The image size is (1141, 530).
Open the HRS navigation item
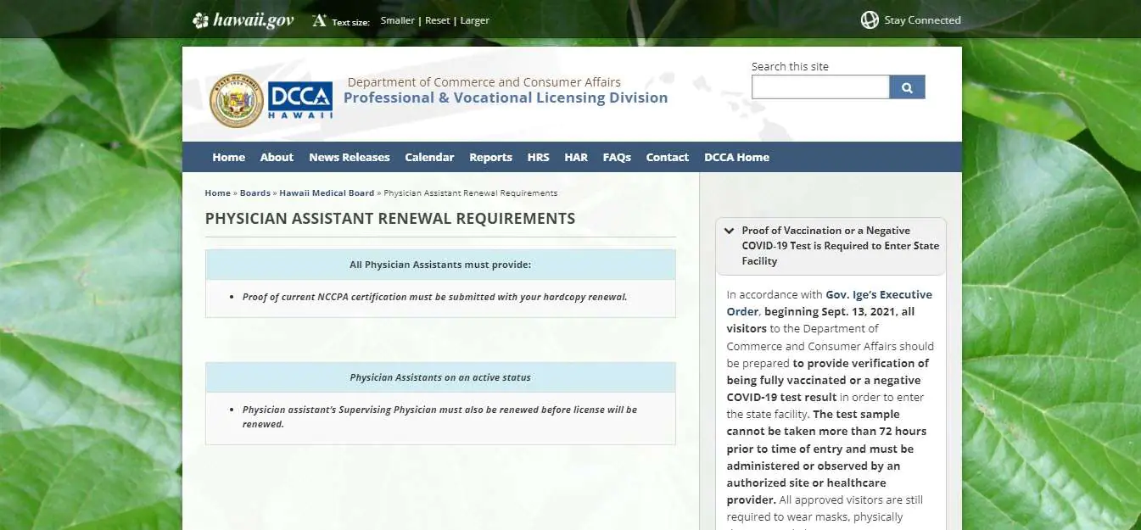(x=538, y=157)
